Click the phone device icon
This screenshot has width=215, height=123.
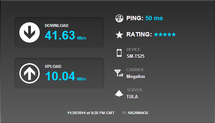pyautogui.click(x=119, y=53)
